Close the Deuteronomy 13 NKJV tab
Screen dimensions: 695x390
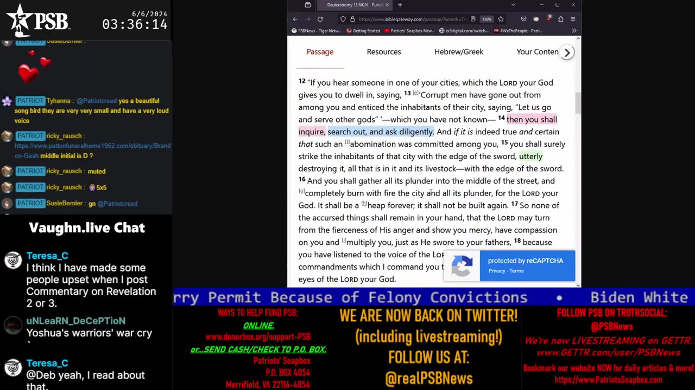387,5
